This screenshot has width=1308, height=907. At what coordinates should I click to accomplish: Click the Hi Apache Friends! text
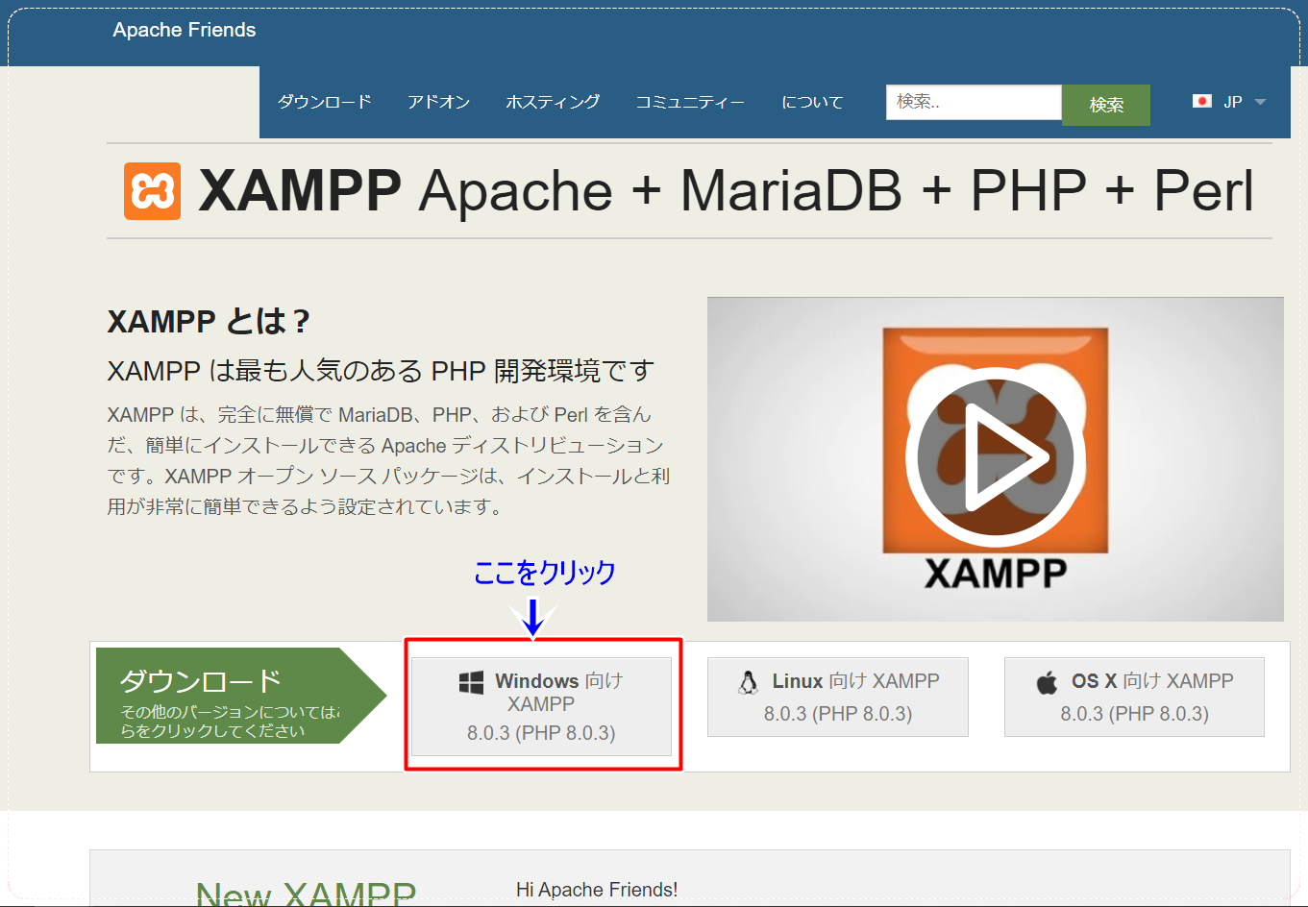coord(597,890)
